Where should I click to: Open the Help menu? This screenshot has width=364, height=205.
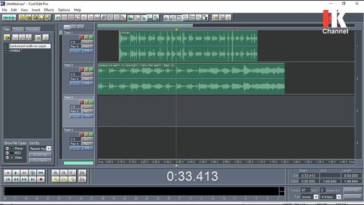(77, 10)
